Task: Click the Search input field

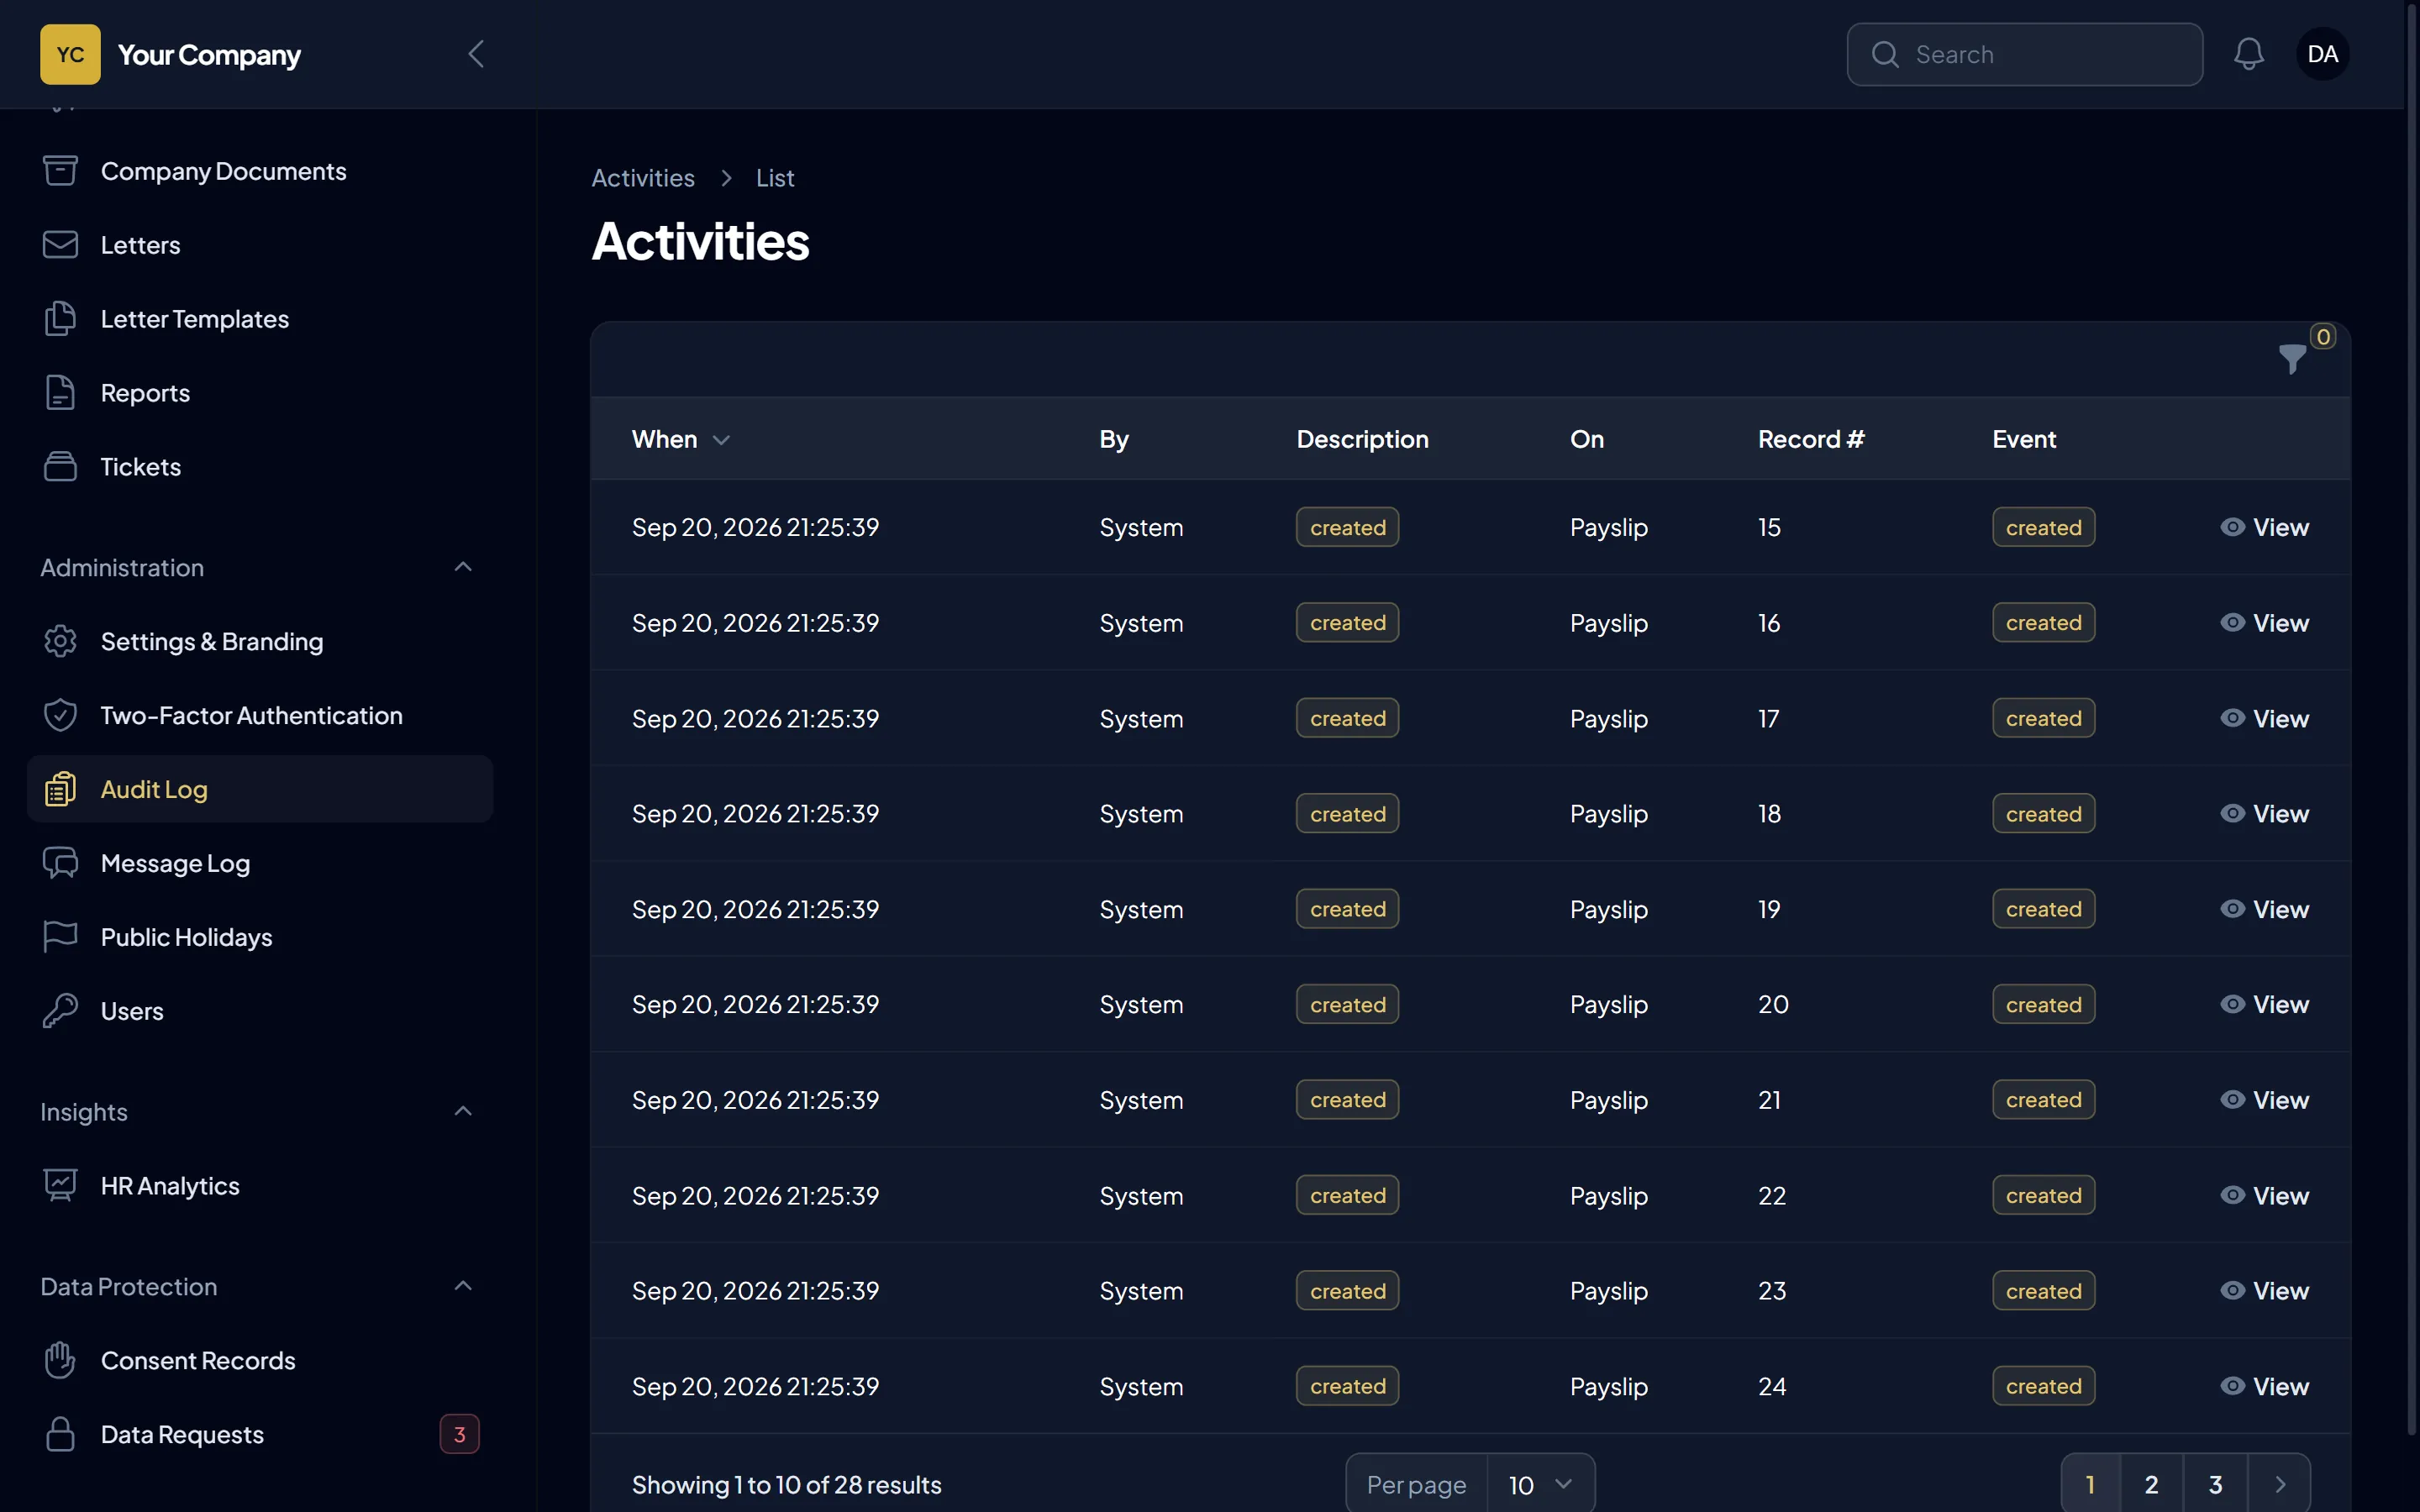Action: [2024, 54]
